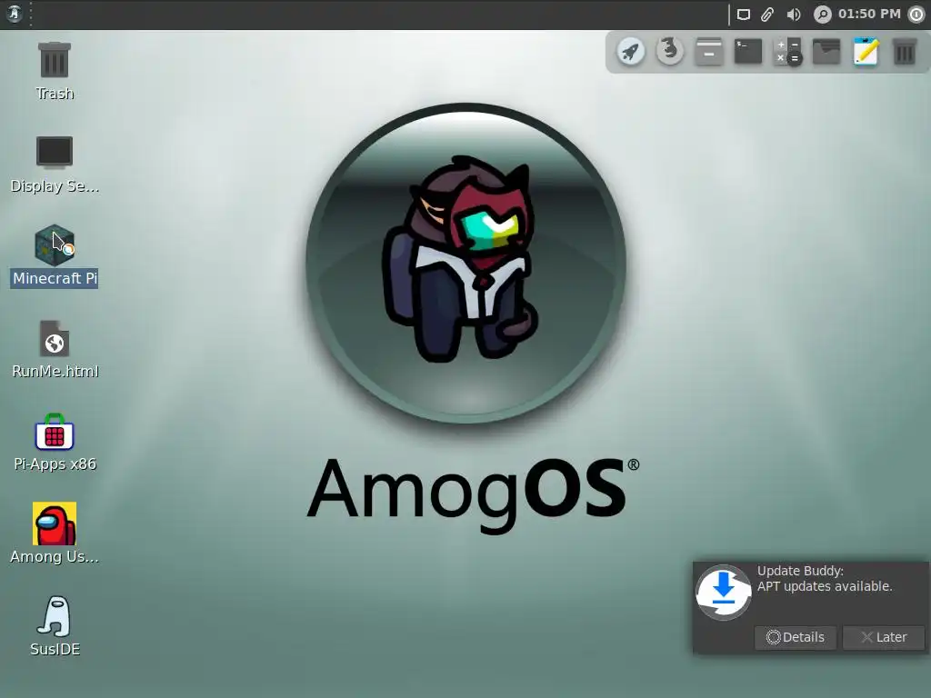Click Details in Update Buddy notification
The height and width of the screenshot is (698, 931).
point(796,637)
